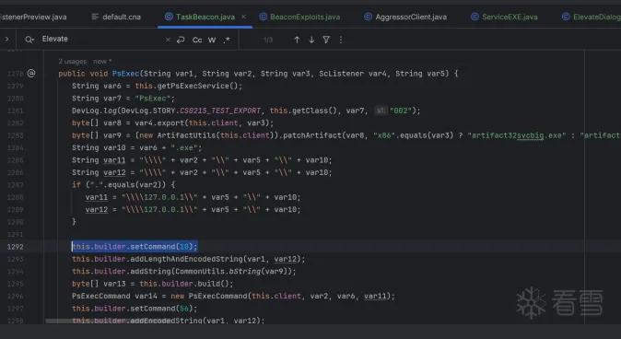Toggle Regex (.*) search option

tap(227, 40)
